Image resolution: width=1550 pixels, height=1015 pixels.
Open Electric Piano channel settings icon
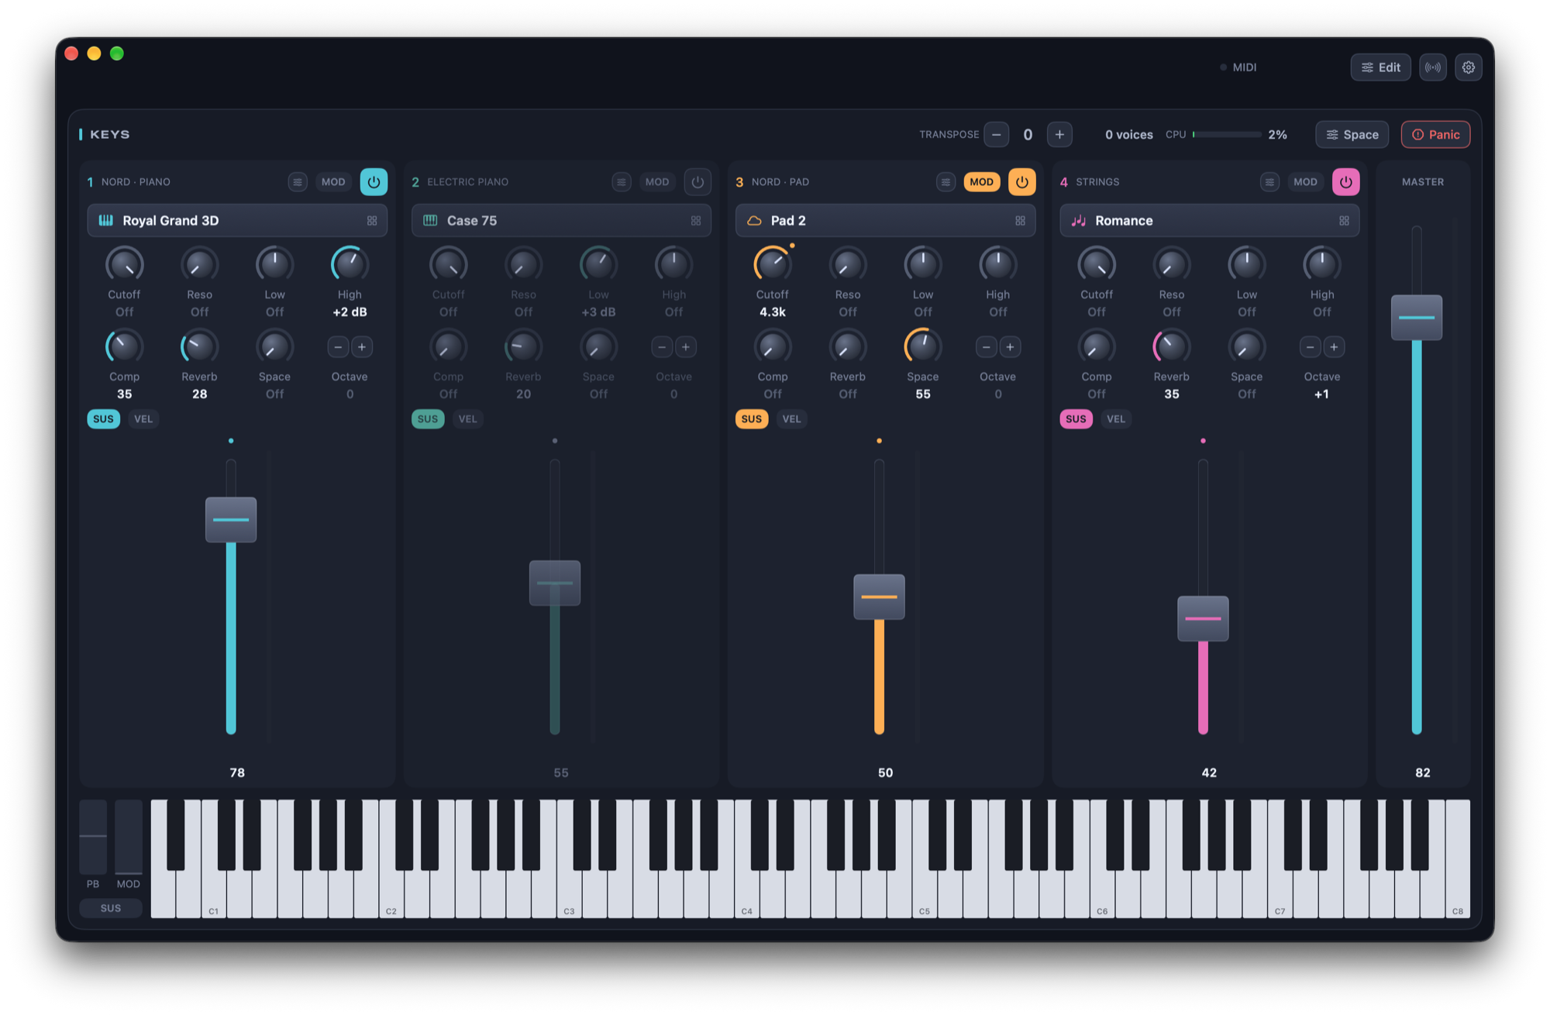click(x=622, y=182)
